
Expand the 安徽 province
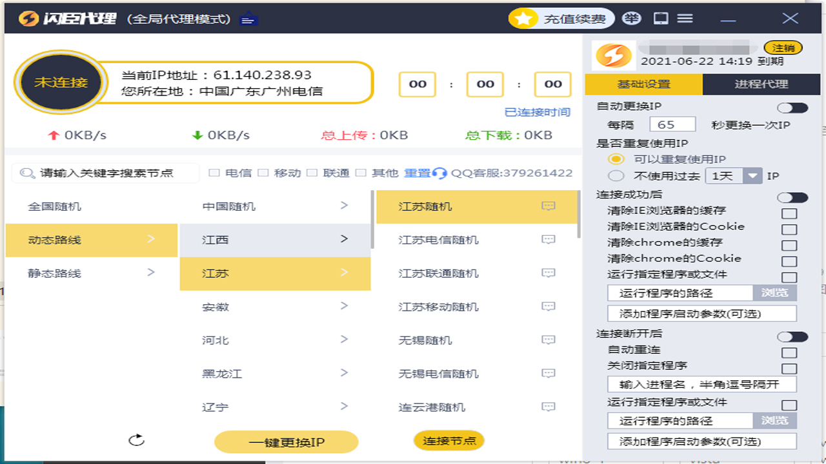(x=276, y=307)
